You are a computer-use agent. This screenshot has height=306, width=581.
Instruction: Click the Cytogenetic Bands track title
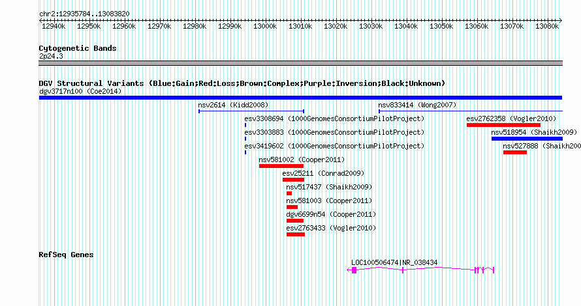pyautogui.click(x=78, y=48)
